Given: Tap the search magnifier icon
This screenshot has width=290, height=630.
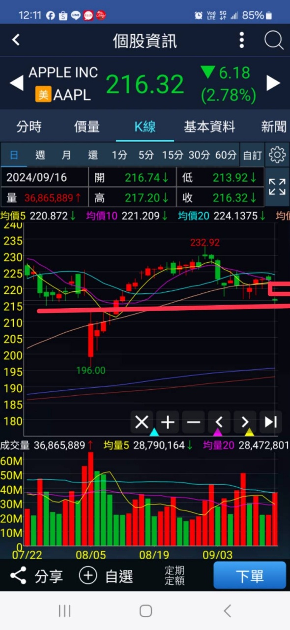Looking at the screenshot, I should pos(274,40).
